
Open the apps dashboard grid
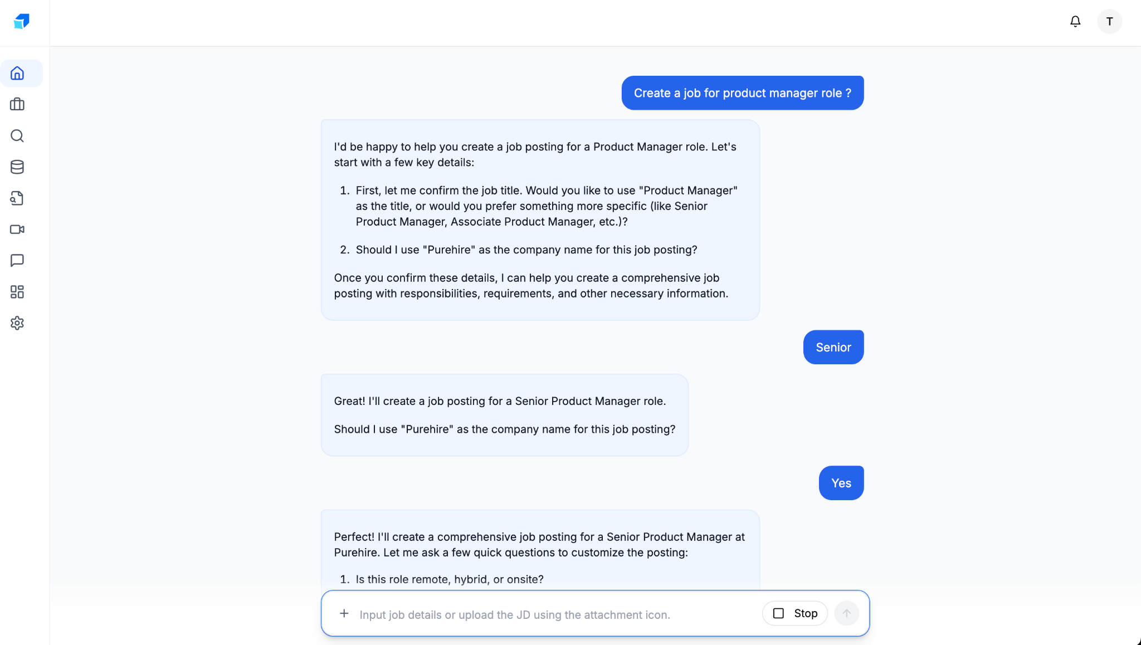point(17,292)
